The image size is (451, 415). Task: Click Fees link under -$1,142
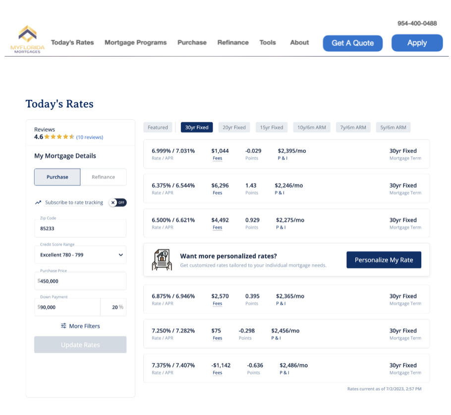(218, 373)
